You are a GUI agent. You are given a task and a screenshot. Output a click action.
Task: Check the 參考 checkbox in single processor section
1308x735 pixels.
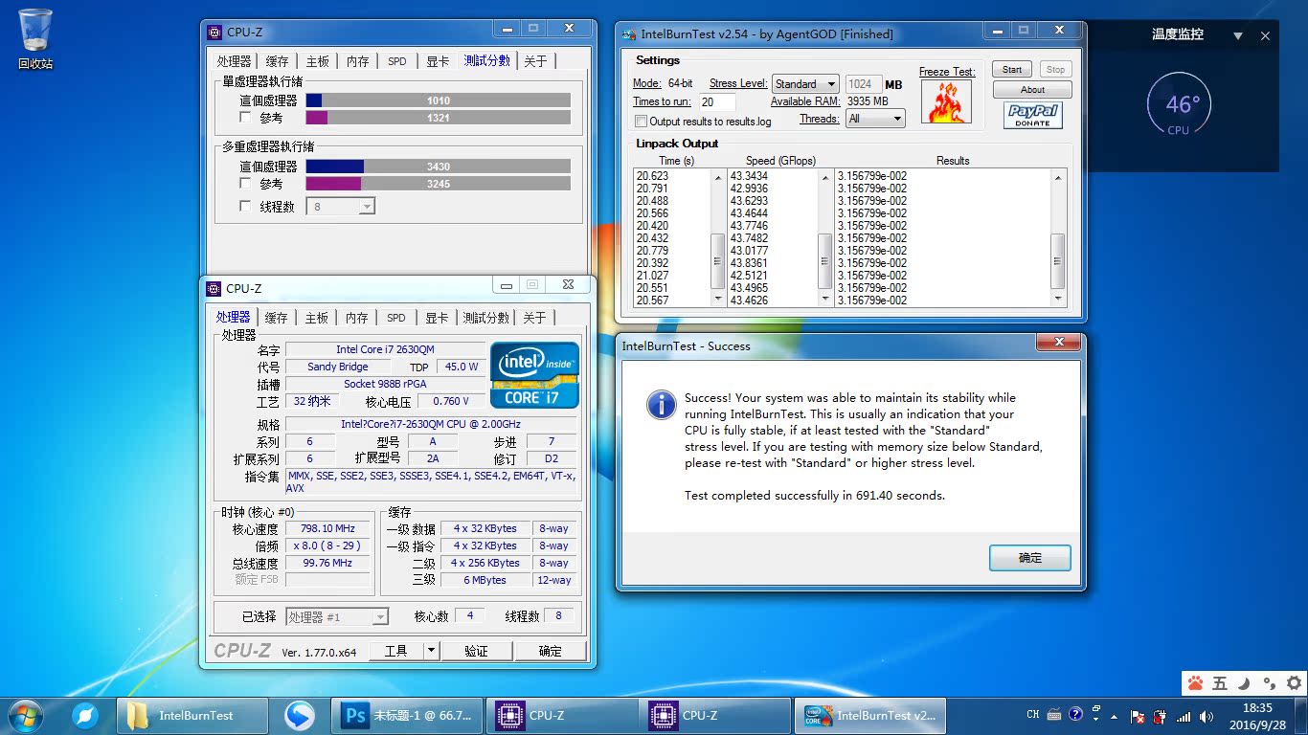click(x=246, y=117)
